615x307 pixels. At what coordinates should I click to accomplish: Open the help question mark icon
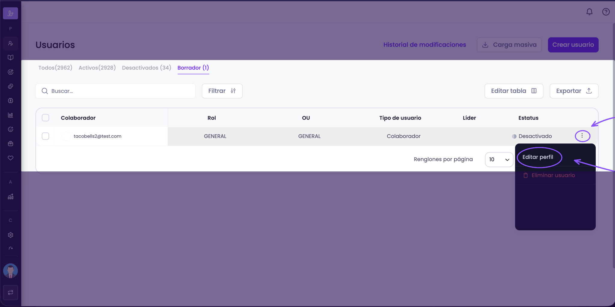click(606, 12)
